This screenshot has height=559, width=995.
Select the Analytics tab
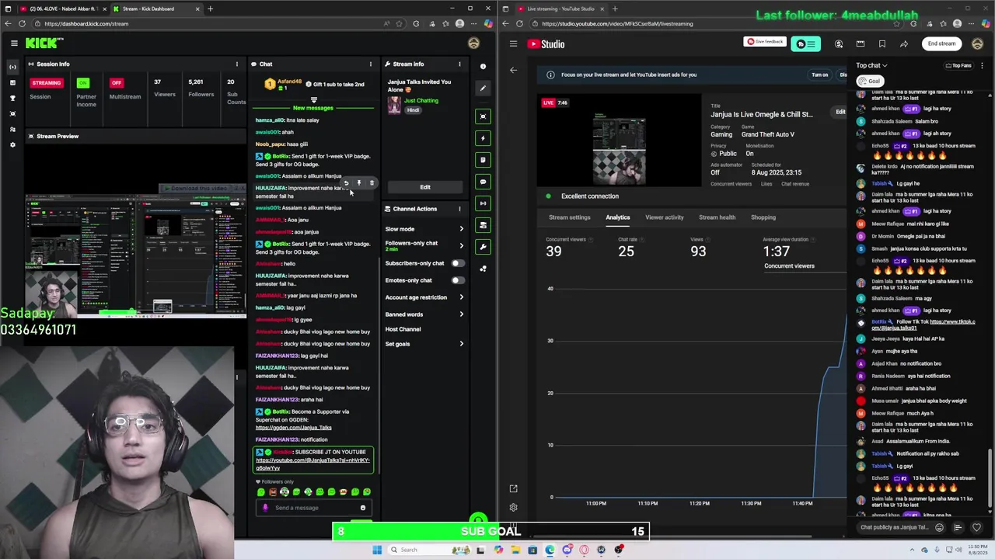click(x=618, y=217)
